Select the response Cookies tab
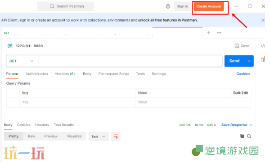Image resolution: width=270 pixels, height=162 pixels. (x=23, y=125)
